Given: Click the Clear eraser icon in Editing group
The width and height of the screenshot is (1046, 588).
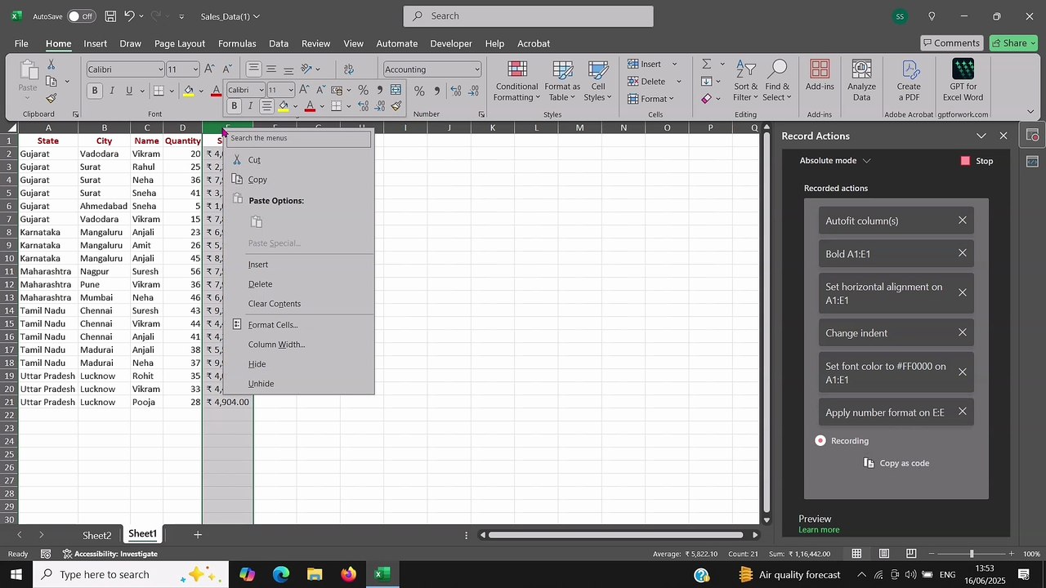Looking at the screenshot, I should pos(707,99).
